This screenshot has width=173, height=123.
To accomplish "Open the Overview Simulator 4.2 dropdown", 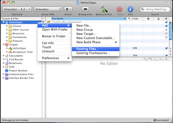I will 17,9.
